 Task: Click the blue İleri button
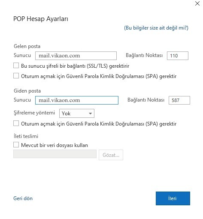[x=173, y=198]
